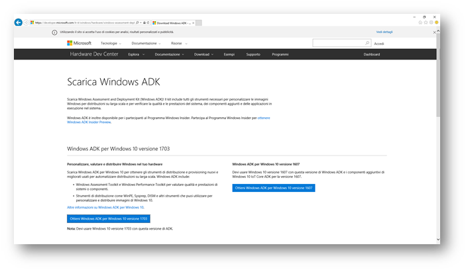
Task: Click the Windows ADK per Windows 10 versione 1607 subheading
Action: (x=266, y=164)
